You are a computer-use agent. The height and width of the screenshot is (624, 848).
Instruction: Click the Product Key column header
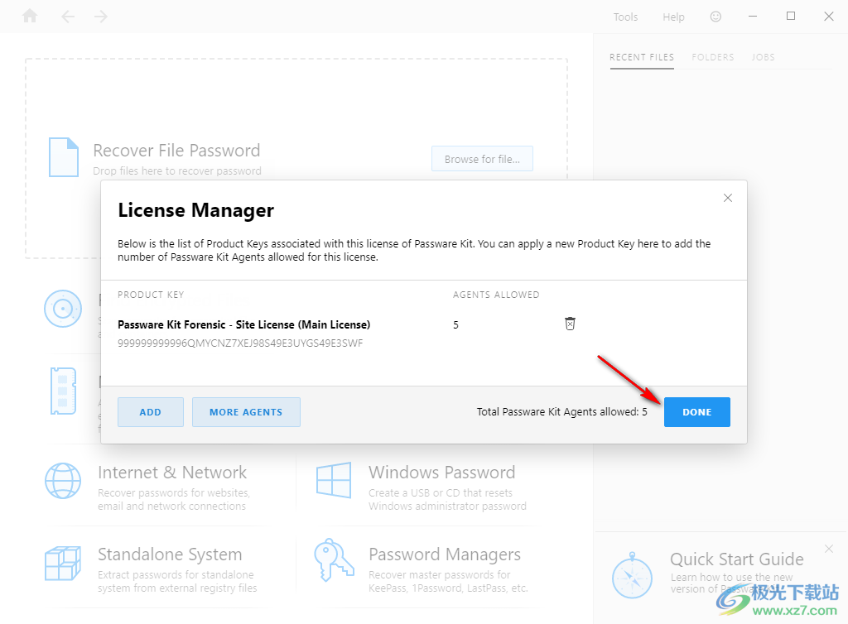151,295
